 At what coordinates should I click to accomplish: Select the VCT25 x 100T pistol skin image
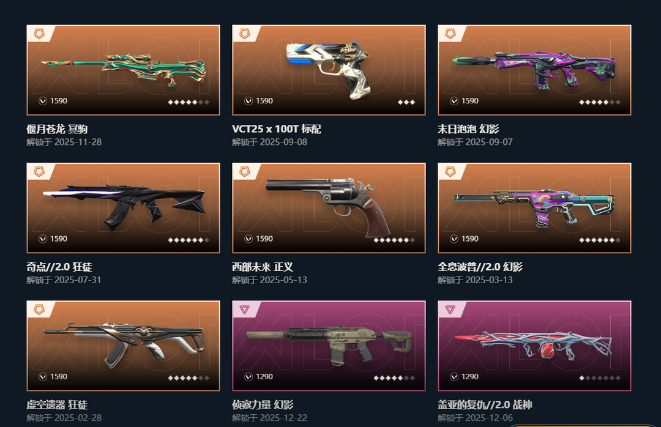click(329, 70)
